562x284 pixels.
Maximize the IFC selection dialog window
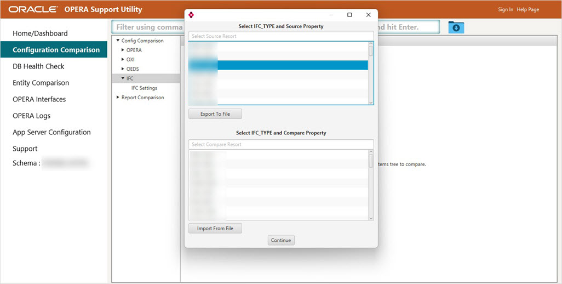349,15
